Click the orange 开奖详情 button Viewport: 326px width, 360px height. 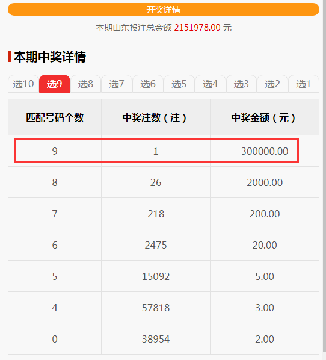(164, 10)
